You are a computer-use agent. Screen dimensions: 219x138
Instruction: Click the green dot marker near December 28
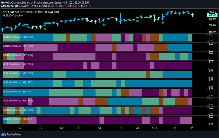click(137, 21)
